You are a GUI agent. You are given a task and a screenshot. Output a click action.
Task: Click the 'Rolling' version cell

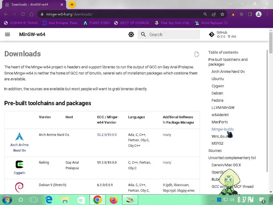[44, 163]
